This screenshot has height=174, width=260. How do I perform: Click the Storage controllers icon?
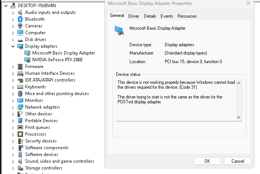[20, 168]
